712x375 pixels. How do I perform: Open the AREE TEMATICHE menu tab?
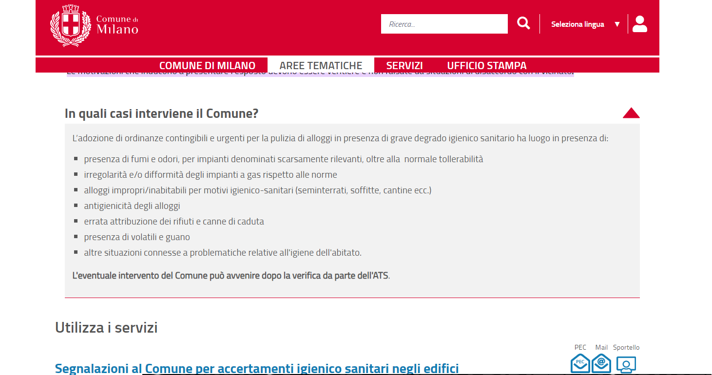[321, 65]
